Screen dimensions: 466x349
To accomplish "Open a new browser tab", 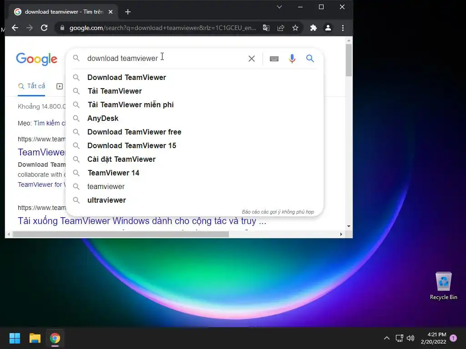I will point(128,12).
